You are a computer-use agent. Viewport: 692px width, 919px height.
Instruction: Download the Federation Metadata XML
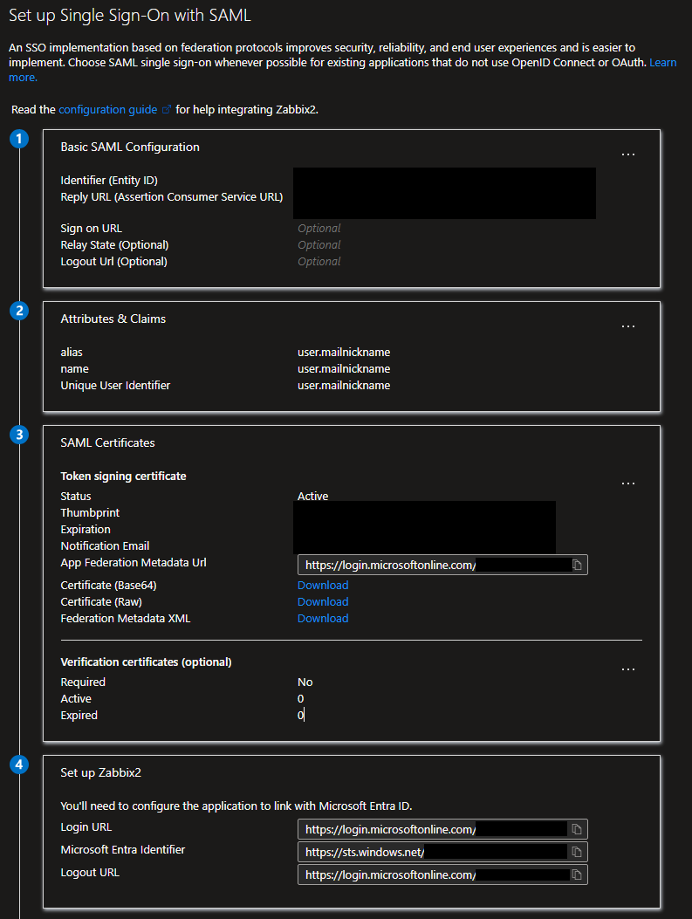[323, 619]
